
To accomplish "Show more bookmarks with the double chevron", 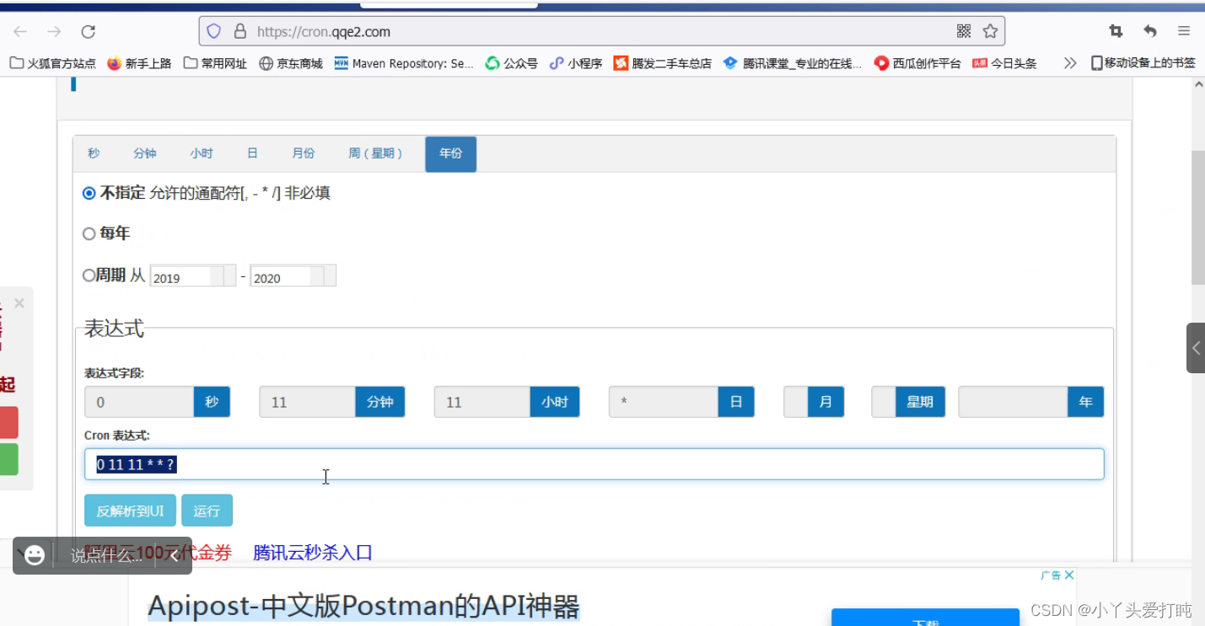I will pyautogui.click(x=1070, y=63).
